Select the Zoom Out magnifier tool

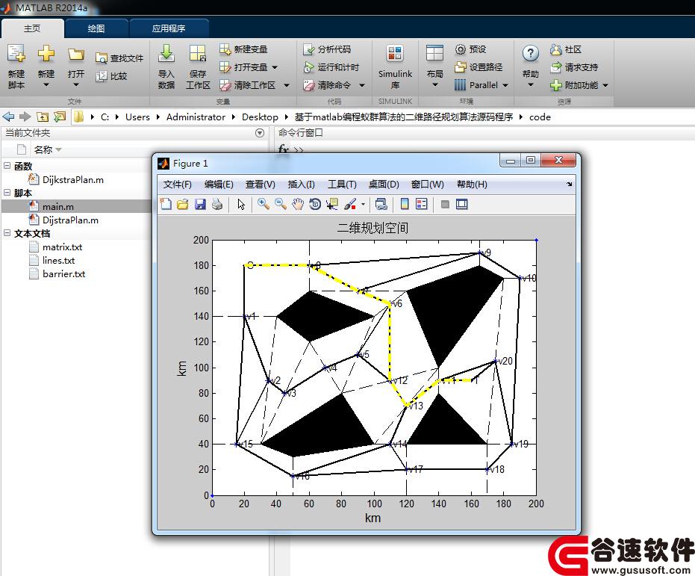tap(281, 204)
